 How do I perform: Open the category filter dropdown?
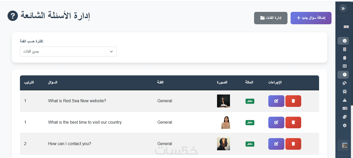tap(68, 52)
